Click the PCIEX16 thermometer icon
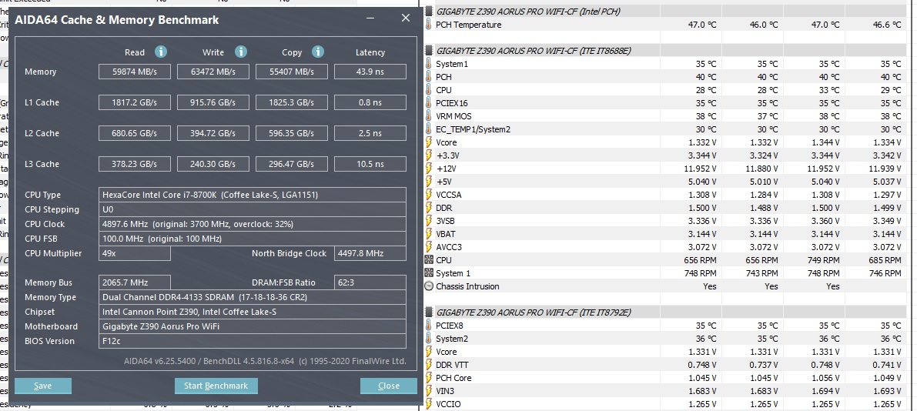This screenshot has width=917, height=411. [429, 103]
